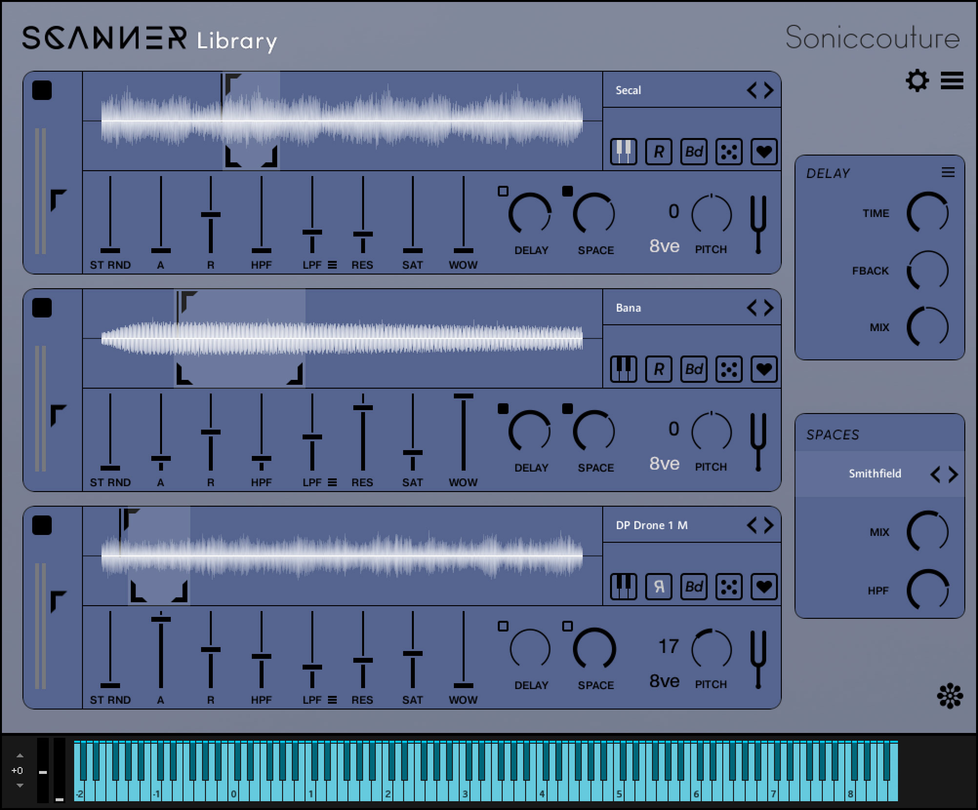Image resolution: width=978 pixels, height=810 pixels.
Task: Click the heart icon on DP Drone 1 M layer
Action: coord(764,587)
